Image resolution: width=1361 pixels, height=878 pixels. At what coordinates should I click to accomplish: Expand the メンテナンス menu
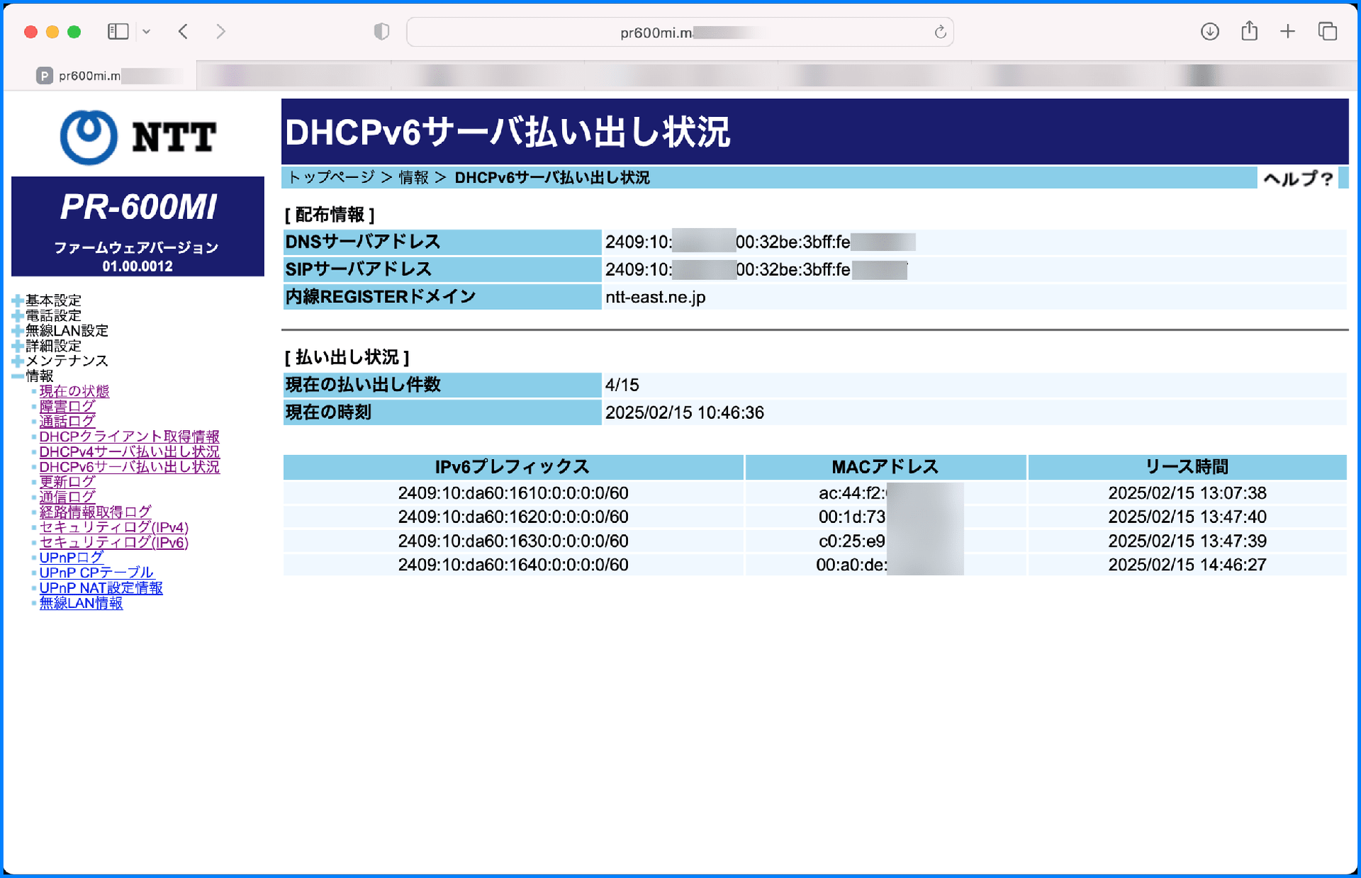pos(60,361)
